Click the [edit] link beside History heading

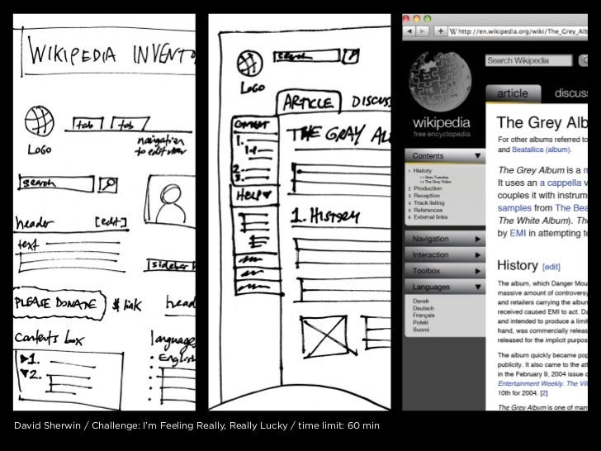click(551, 267)
